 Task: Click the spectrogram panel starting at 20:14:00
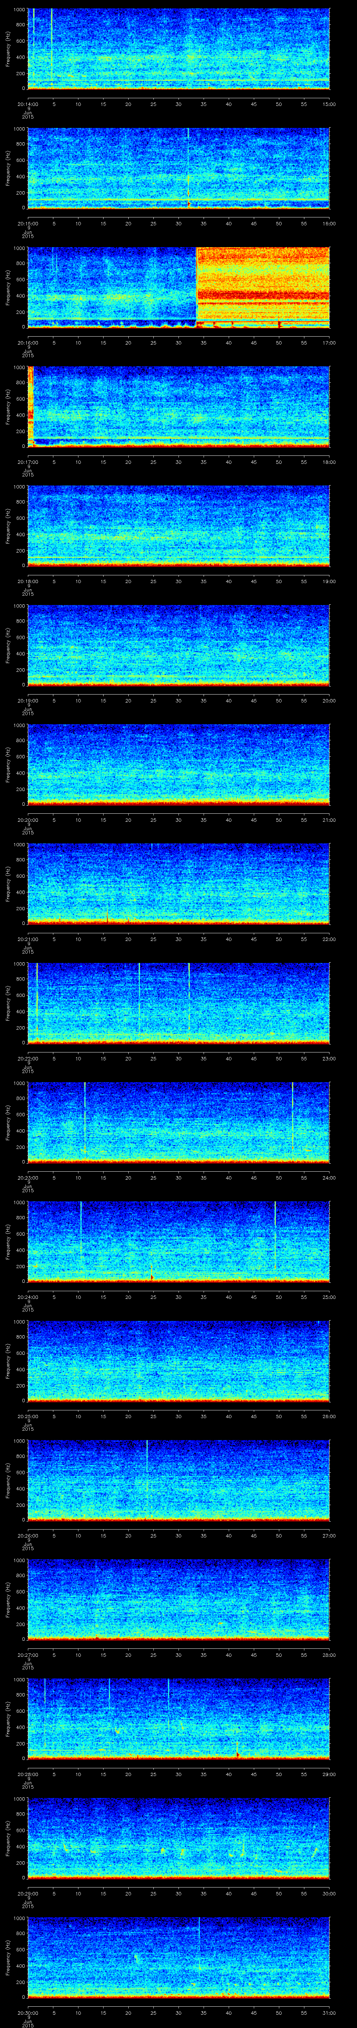tap(179, 49)
